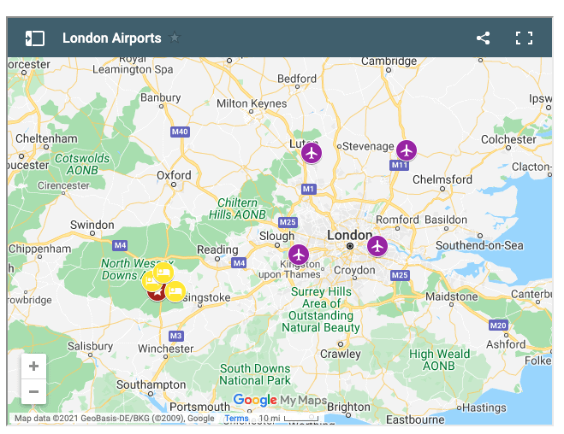View map in fullscreen mode

[524, 38]
